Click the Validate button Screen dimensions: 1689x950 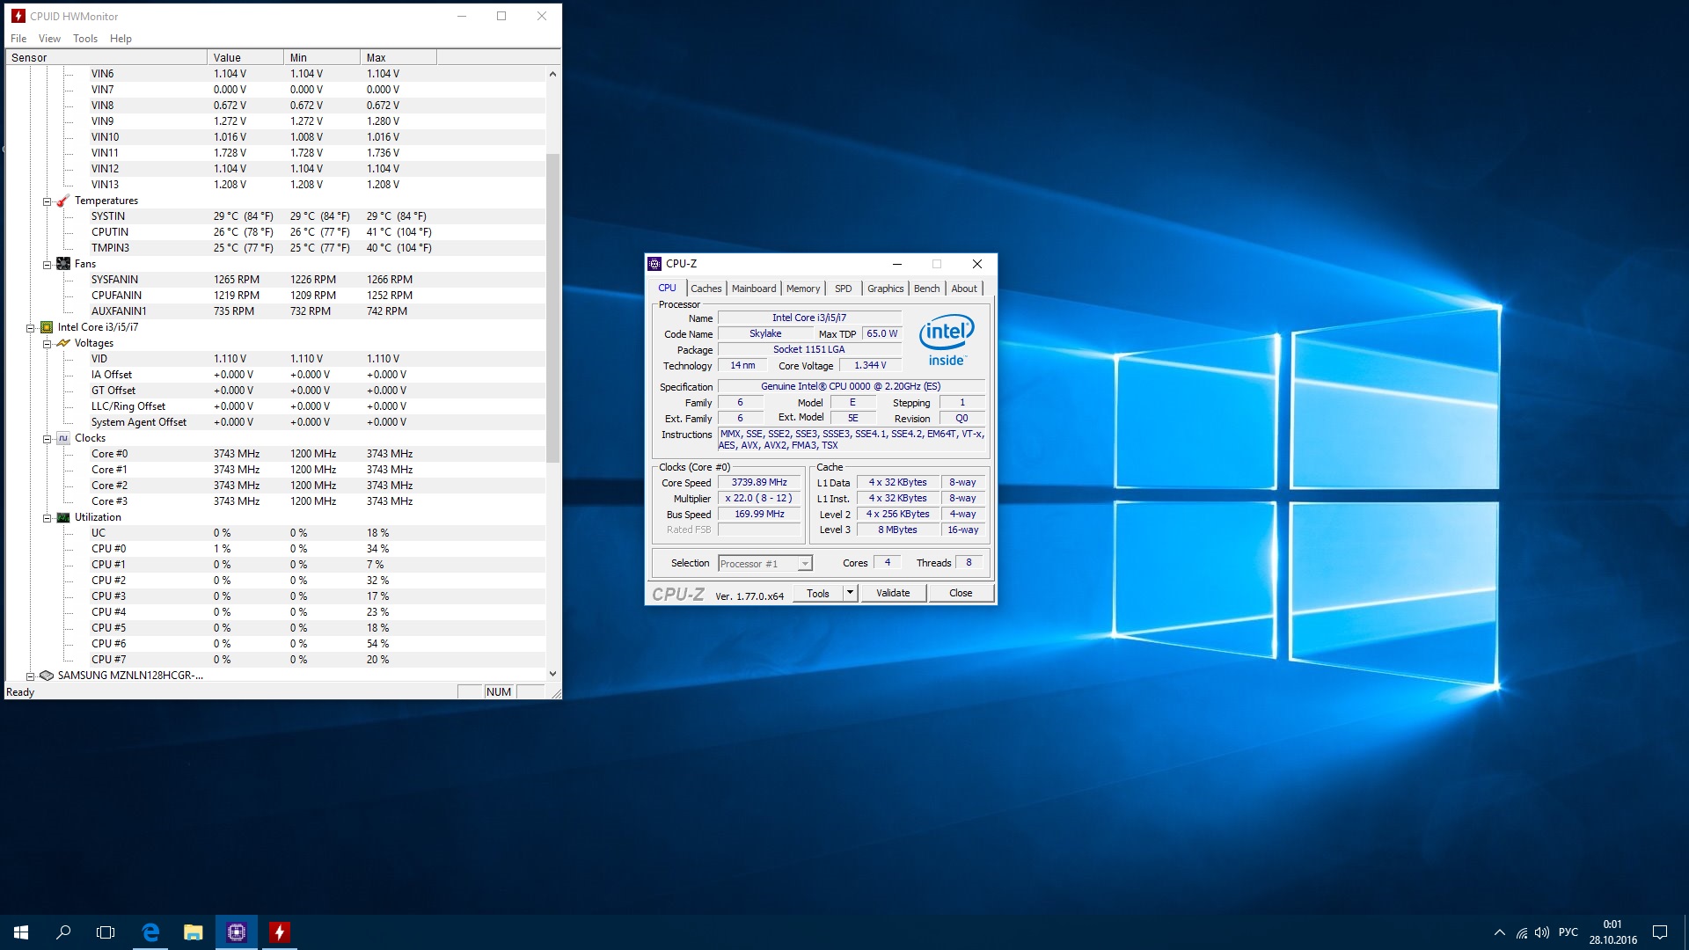tap(893, 593)
